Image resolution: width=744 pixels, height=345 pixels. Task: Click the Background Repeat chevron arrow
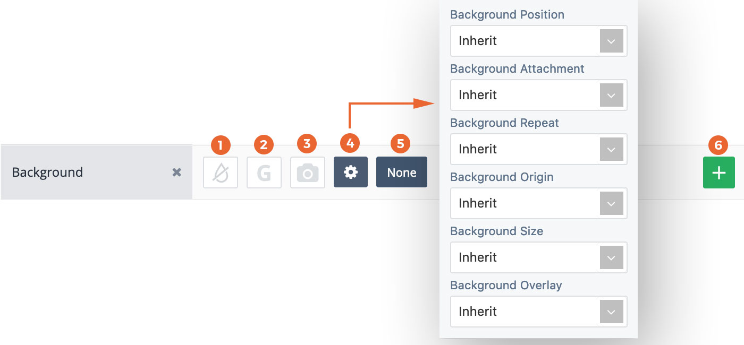click(x=611, y=149)
